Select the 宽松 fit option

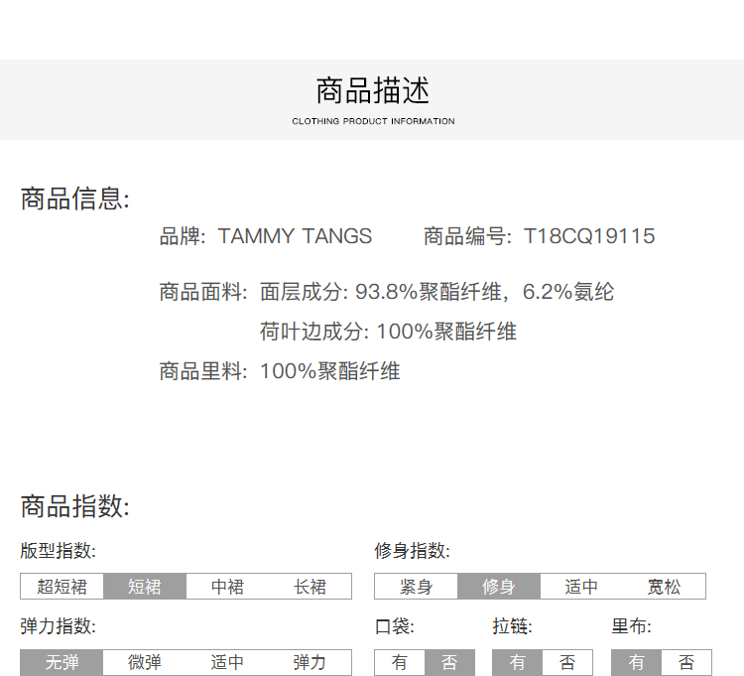click(664, 587)
